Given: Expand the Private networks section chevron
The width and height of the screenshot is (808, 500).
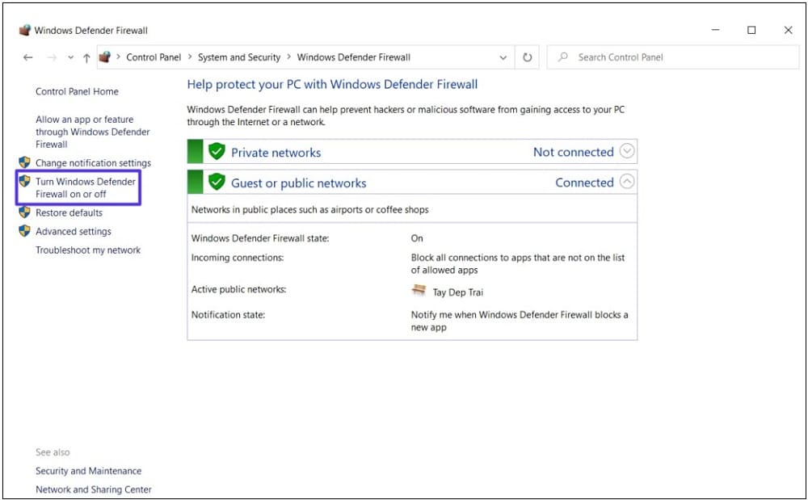Looking at the screenshot, I should coord(627,151).
